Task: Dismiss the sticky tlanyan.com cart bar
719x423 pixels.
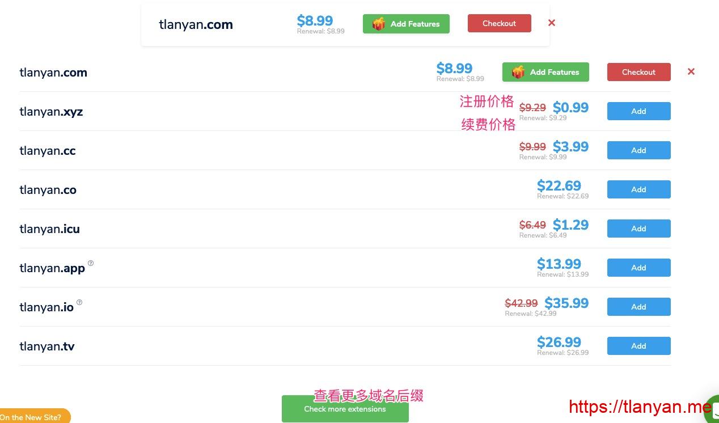Action: pyautogui.click(x=551, y=23)
